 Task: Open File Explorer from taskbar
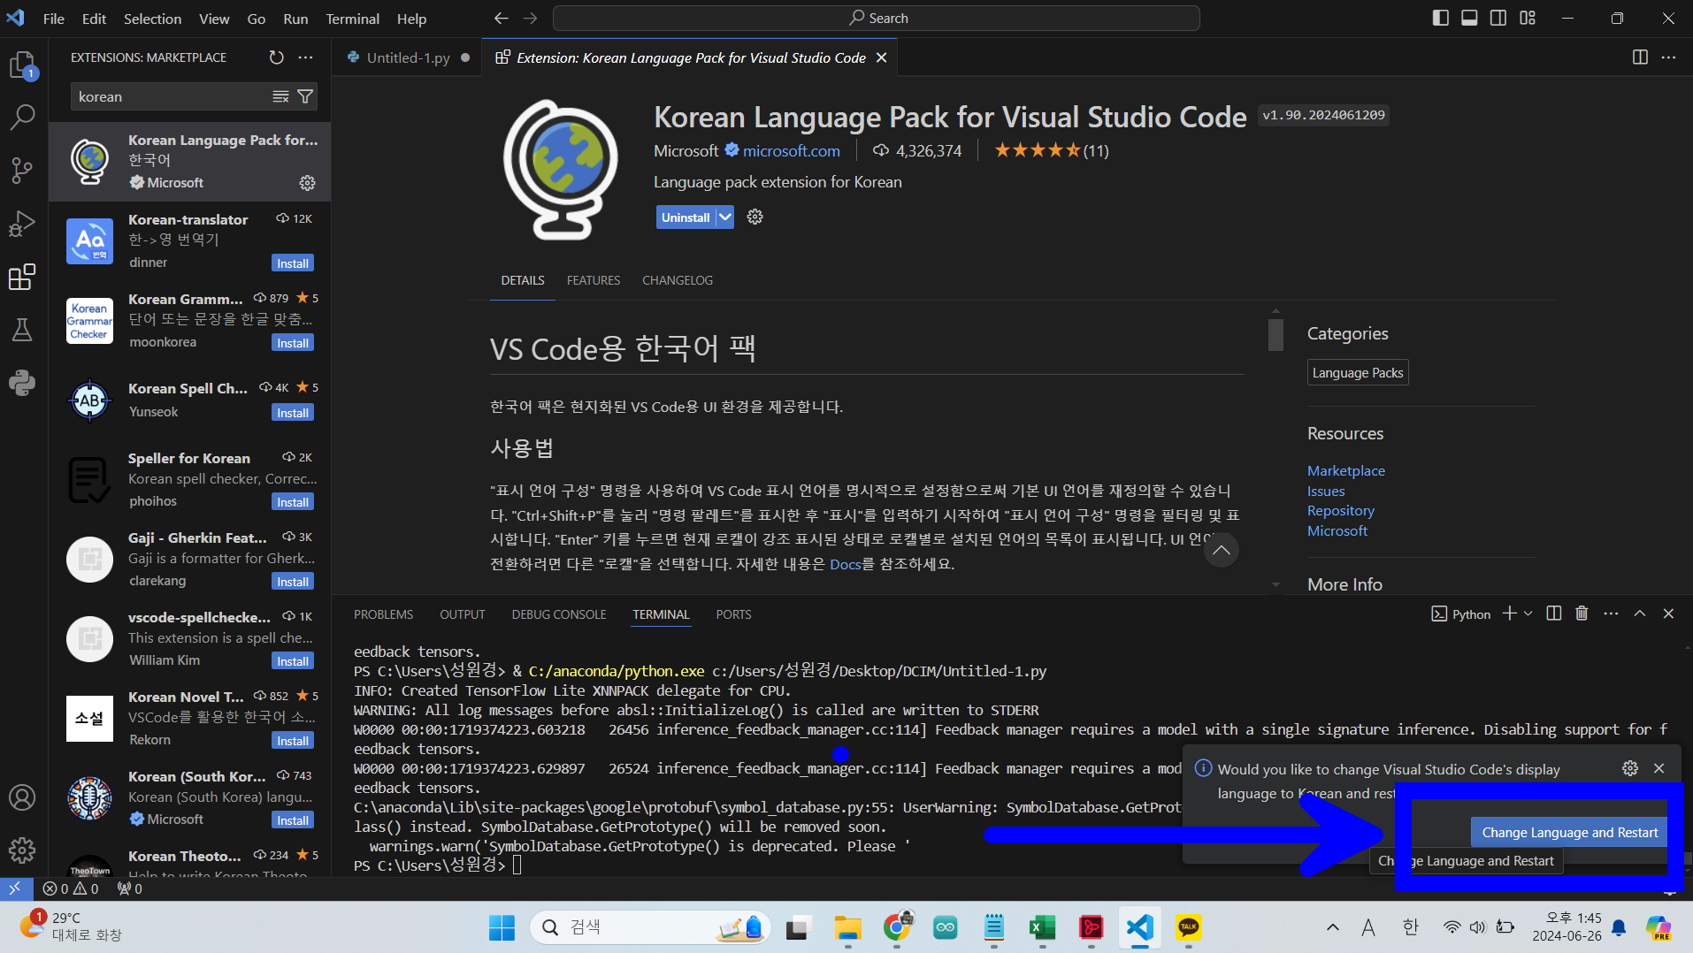point(847,927)
